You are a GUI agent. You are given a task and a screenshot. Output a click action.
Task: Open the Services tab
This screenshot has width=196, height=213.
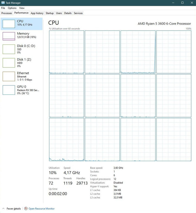coord(78,13)
